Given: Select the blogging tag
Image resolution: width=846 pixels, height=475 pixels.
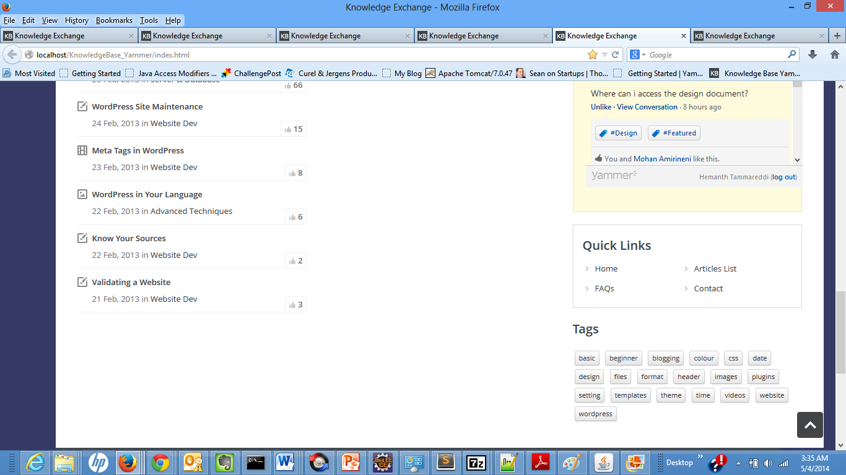Looking at the screenshot, I should coord(666,358).
